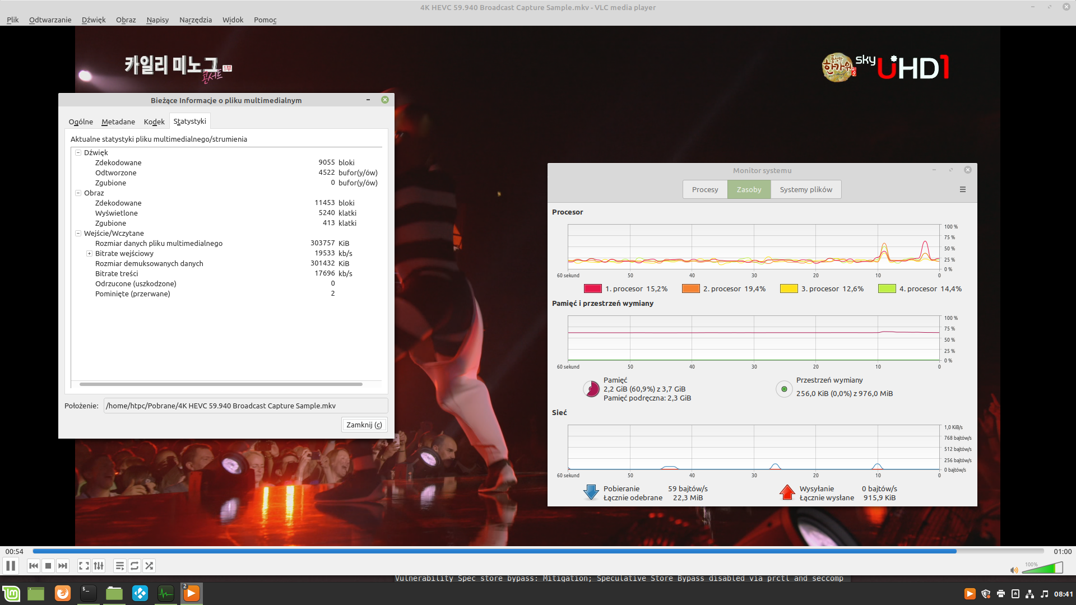Expand the Bitrate wejściowy row
The width and height of the screenshot is (1076, 605).
pos(89,253)
